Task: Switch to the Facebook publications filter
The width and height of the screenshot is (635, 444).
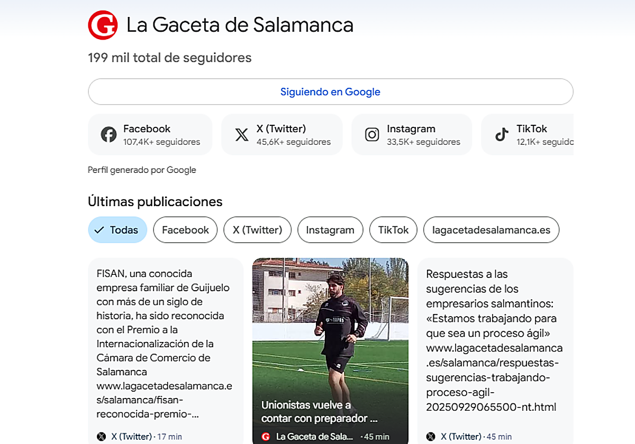Action: [x=185, y=229]
